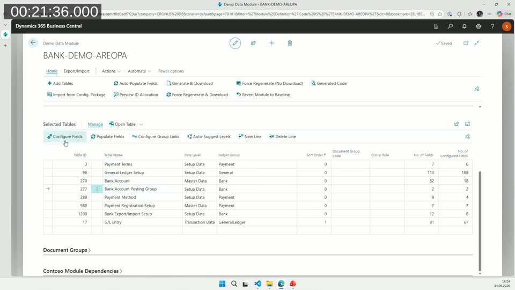Sort by the Sort Order column header
Screen dimensions: 515x290
[x=316, y=155]
